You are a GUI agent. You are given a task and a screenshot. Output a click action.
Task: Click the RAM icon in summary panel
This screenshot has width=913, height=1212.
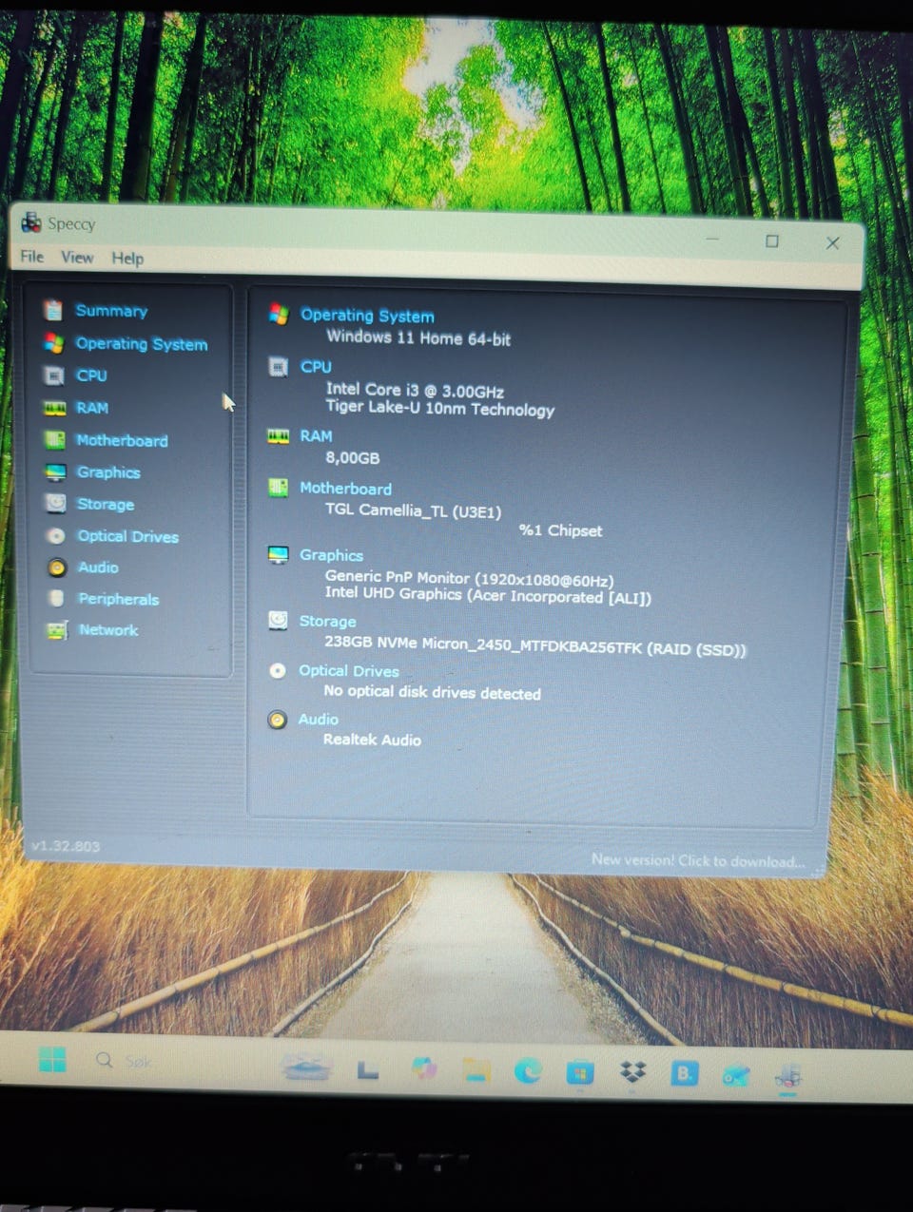(278, 435)
